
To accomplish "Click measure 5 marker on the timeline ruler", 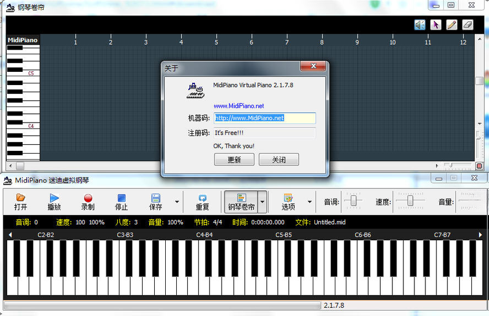I will click(x=217, y=42).
